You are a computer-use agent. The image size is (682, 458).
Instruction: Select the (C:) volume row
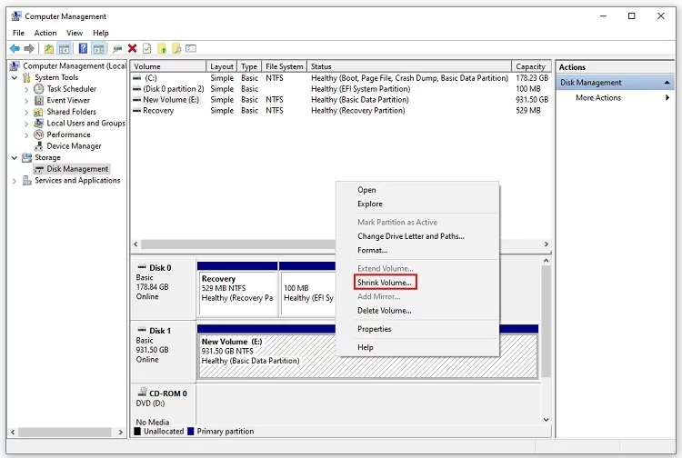[x=341, y=78]
